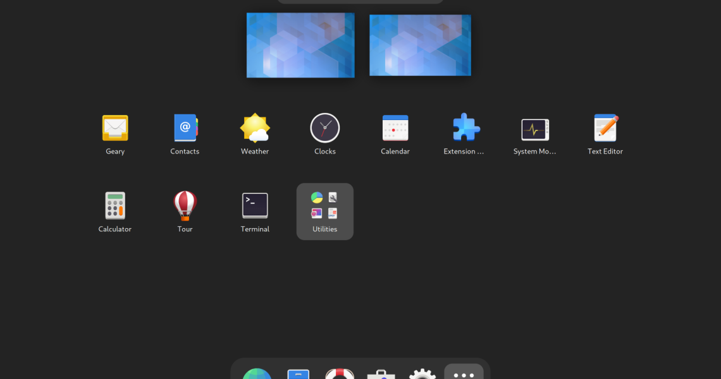Open the Files manager from dock

(x=298, y=373)
